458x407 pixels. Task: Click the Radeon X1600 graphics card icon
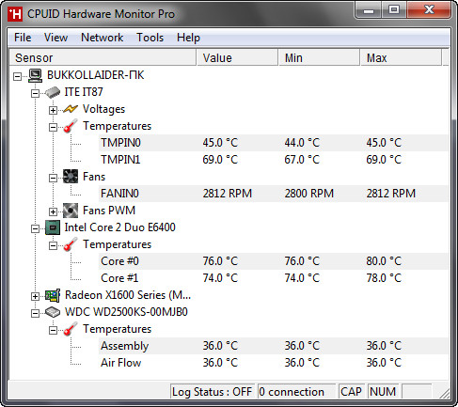[53, 295]
